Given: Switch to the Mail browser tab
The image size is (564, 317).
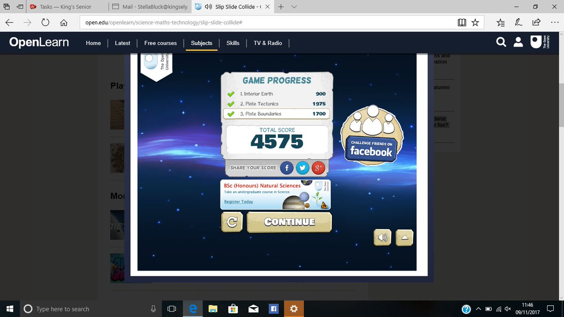Looking at the screenshot, I should pos(150,7).
